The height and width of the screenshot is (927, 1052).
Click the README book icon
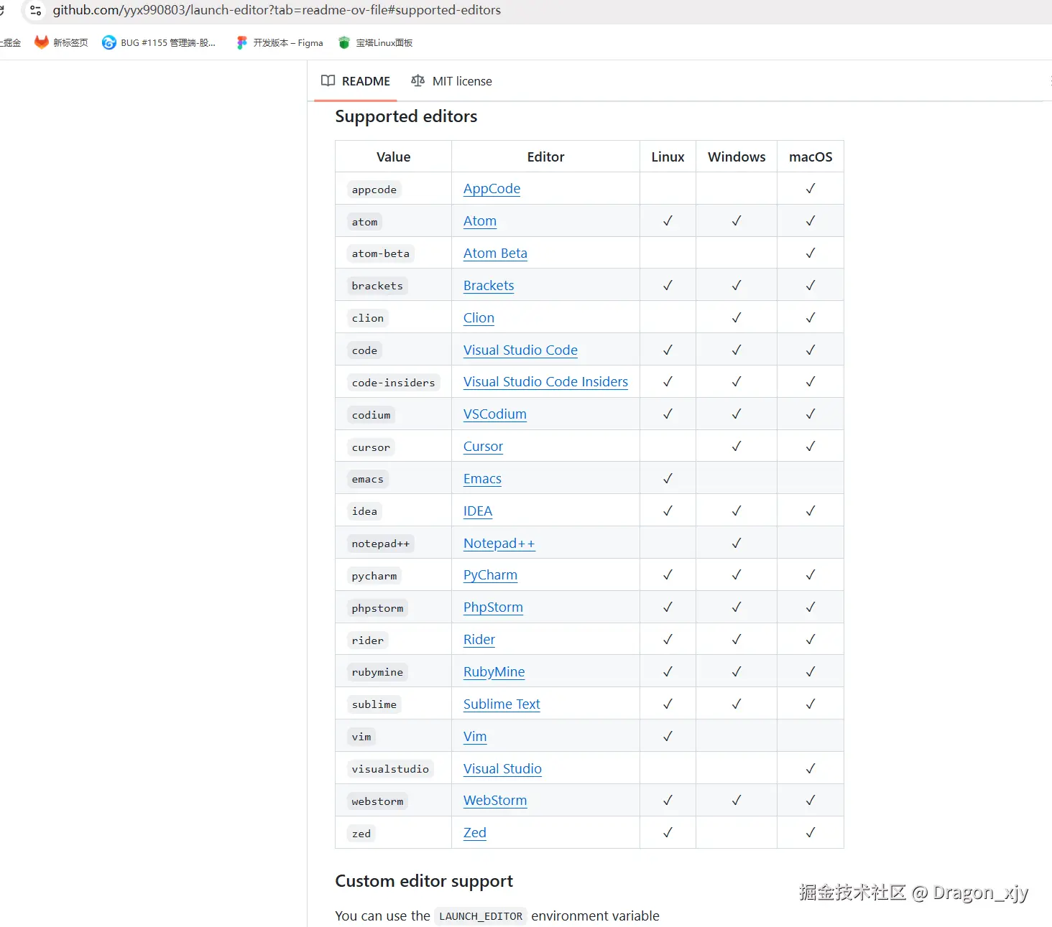[x=328, y=81]
